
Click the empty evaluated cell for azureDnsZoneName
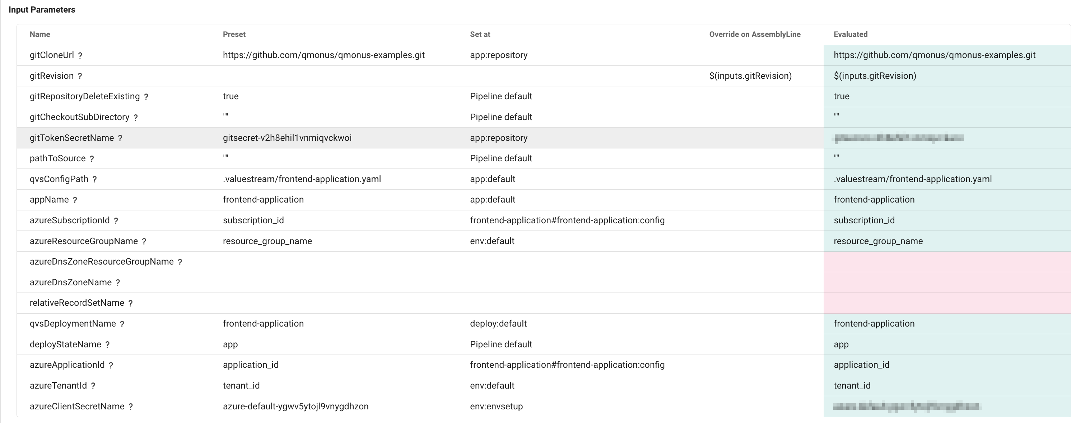tap(946, 282)
